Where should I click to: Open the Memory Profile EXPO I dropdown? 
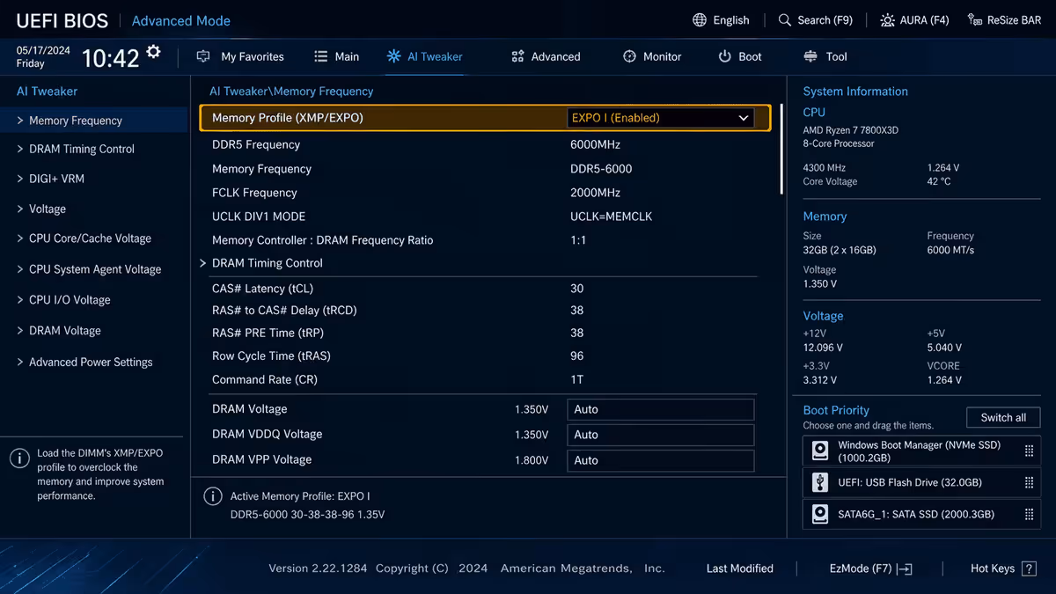(x=660, y=118)
